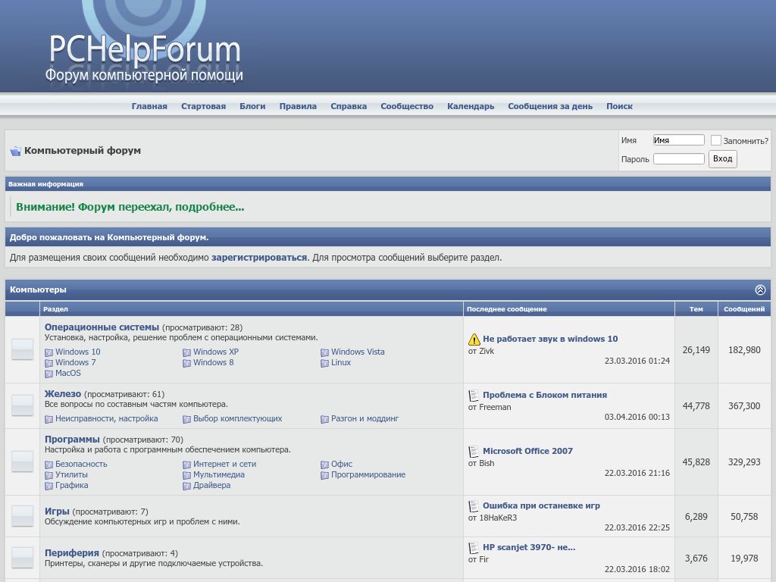This screenshot has width=776, height=582.
Task: Click the author text от Freeman
Action: [x=490, y=407]
